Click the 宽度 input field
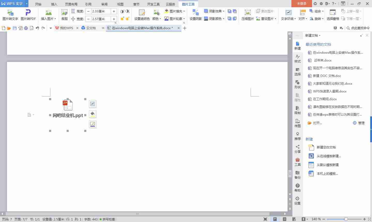Viewport: 372px width, 222px height. (101, 19)
